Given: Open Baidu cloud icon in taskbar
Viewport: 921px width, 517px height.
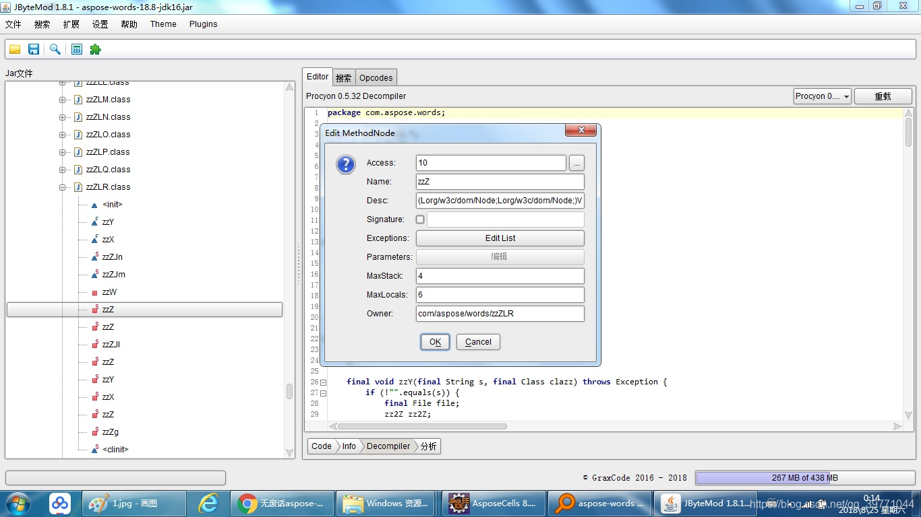Looking at the screenshot, I should (x=60, y=504).
